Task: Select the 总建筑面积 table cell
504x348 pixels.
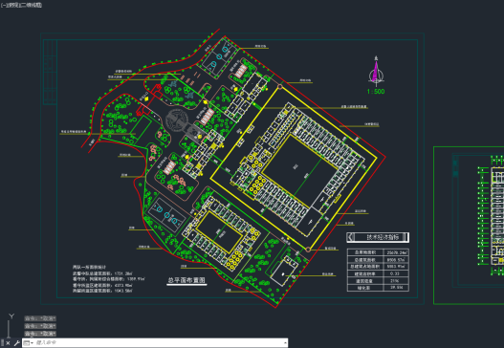Action: pyautogui.click(x=365, y=260)
